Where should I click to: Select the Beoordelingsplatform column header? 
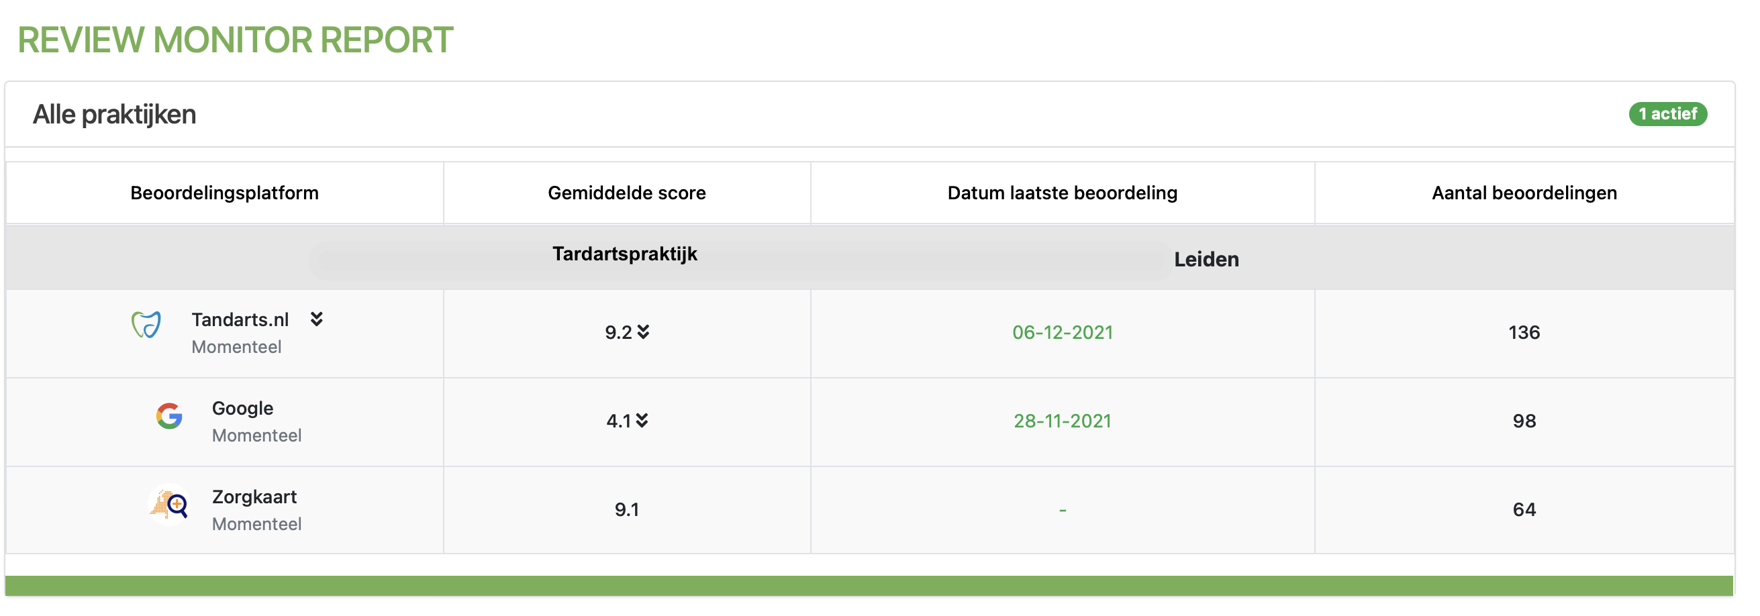[225, 193]
